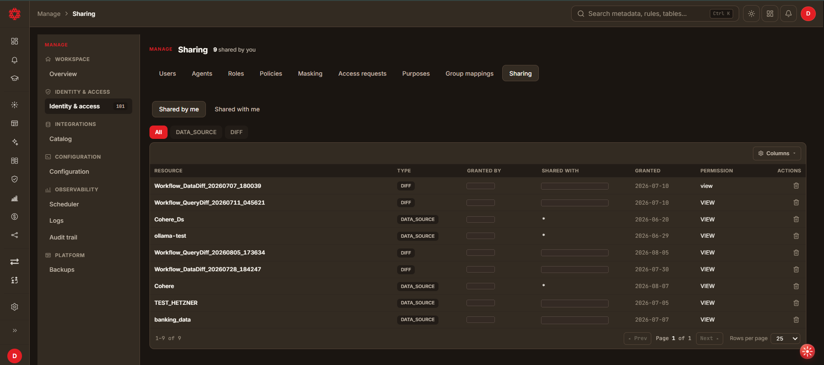Go to the Prev page
The image size is (824, 365).
(637, 339)
